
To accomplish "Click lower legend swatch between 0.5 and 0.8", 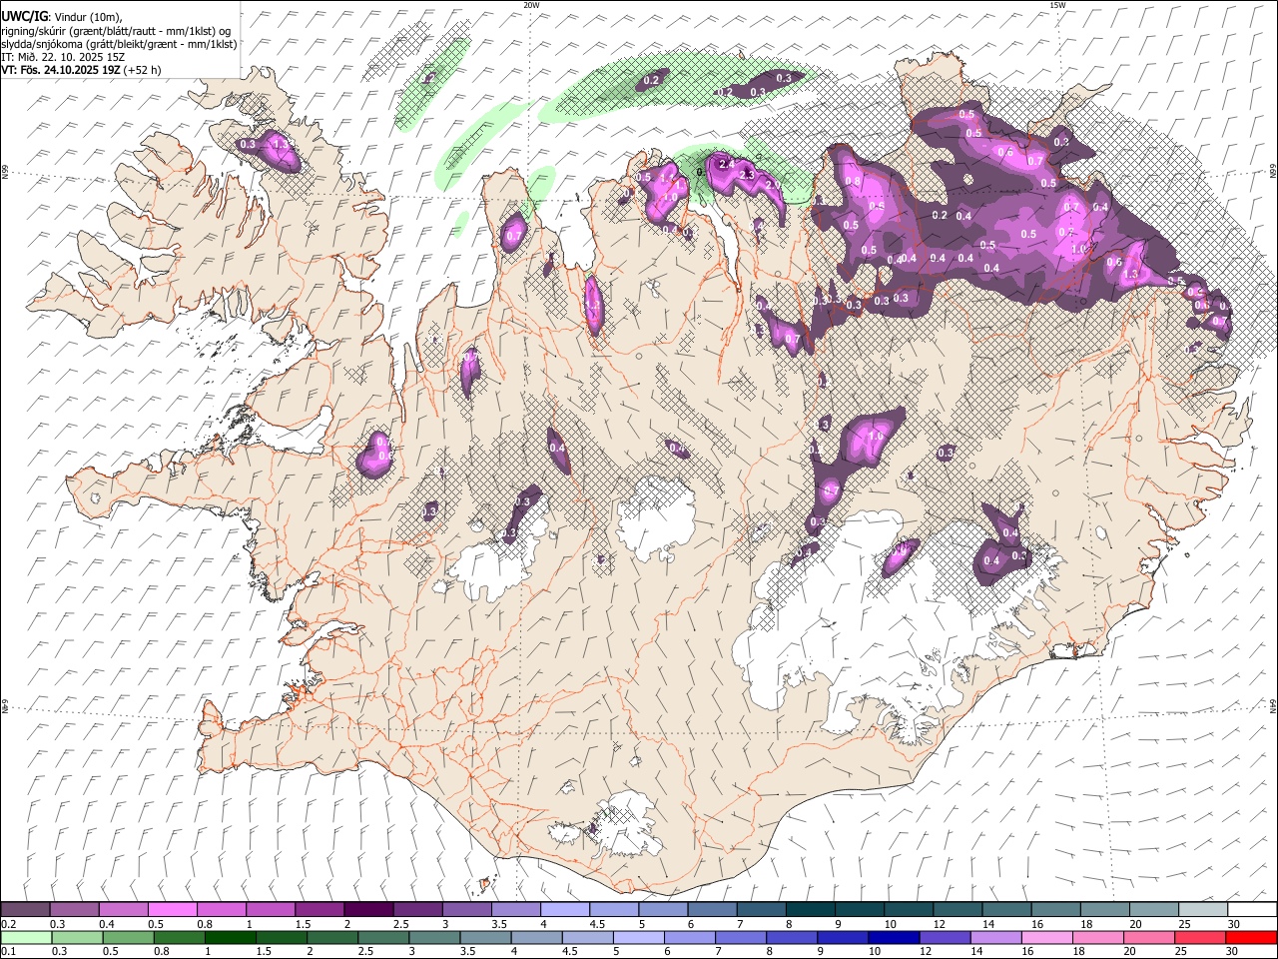I will pos(128,937).
